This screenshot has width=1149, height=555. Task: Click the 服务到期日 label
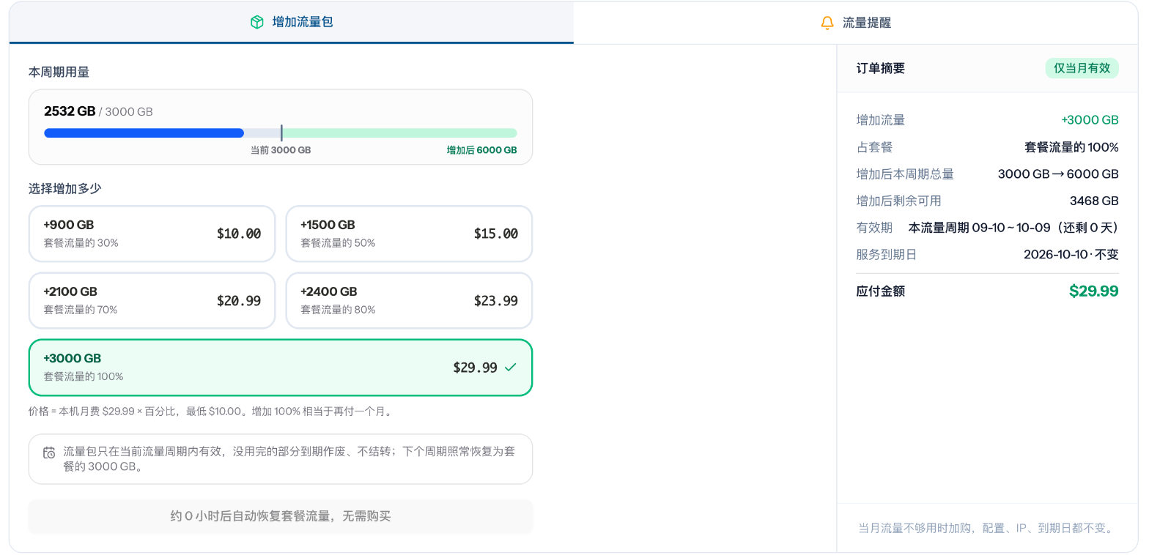887,255
